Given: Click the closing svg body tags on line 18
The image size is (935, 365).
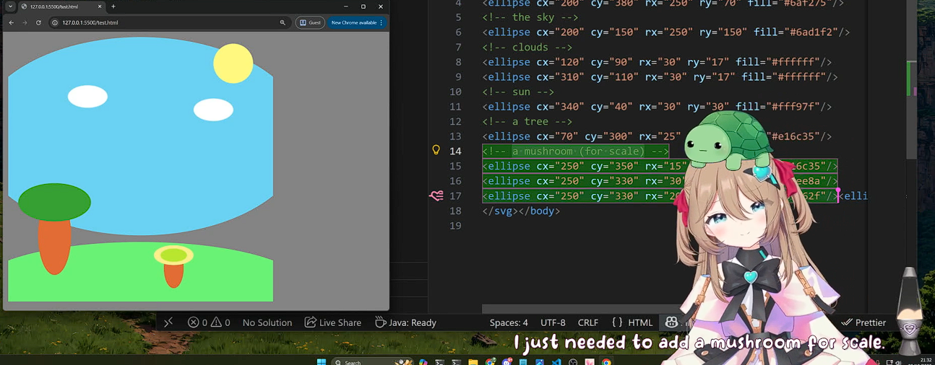Looking at the screenshot, I should [521, 211].
